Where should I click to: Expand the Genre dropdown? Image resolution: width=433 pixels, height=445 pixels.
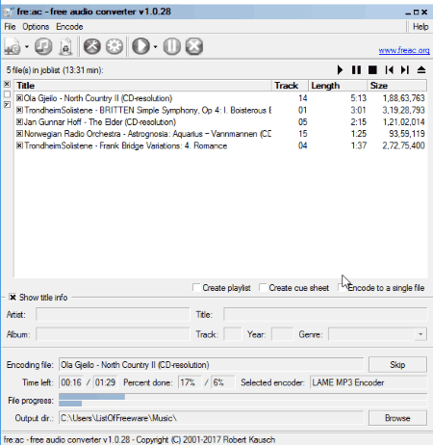[420, 334]
